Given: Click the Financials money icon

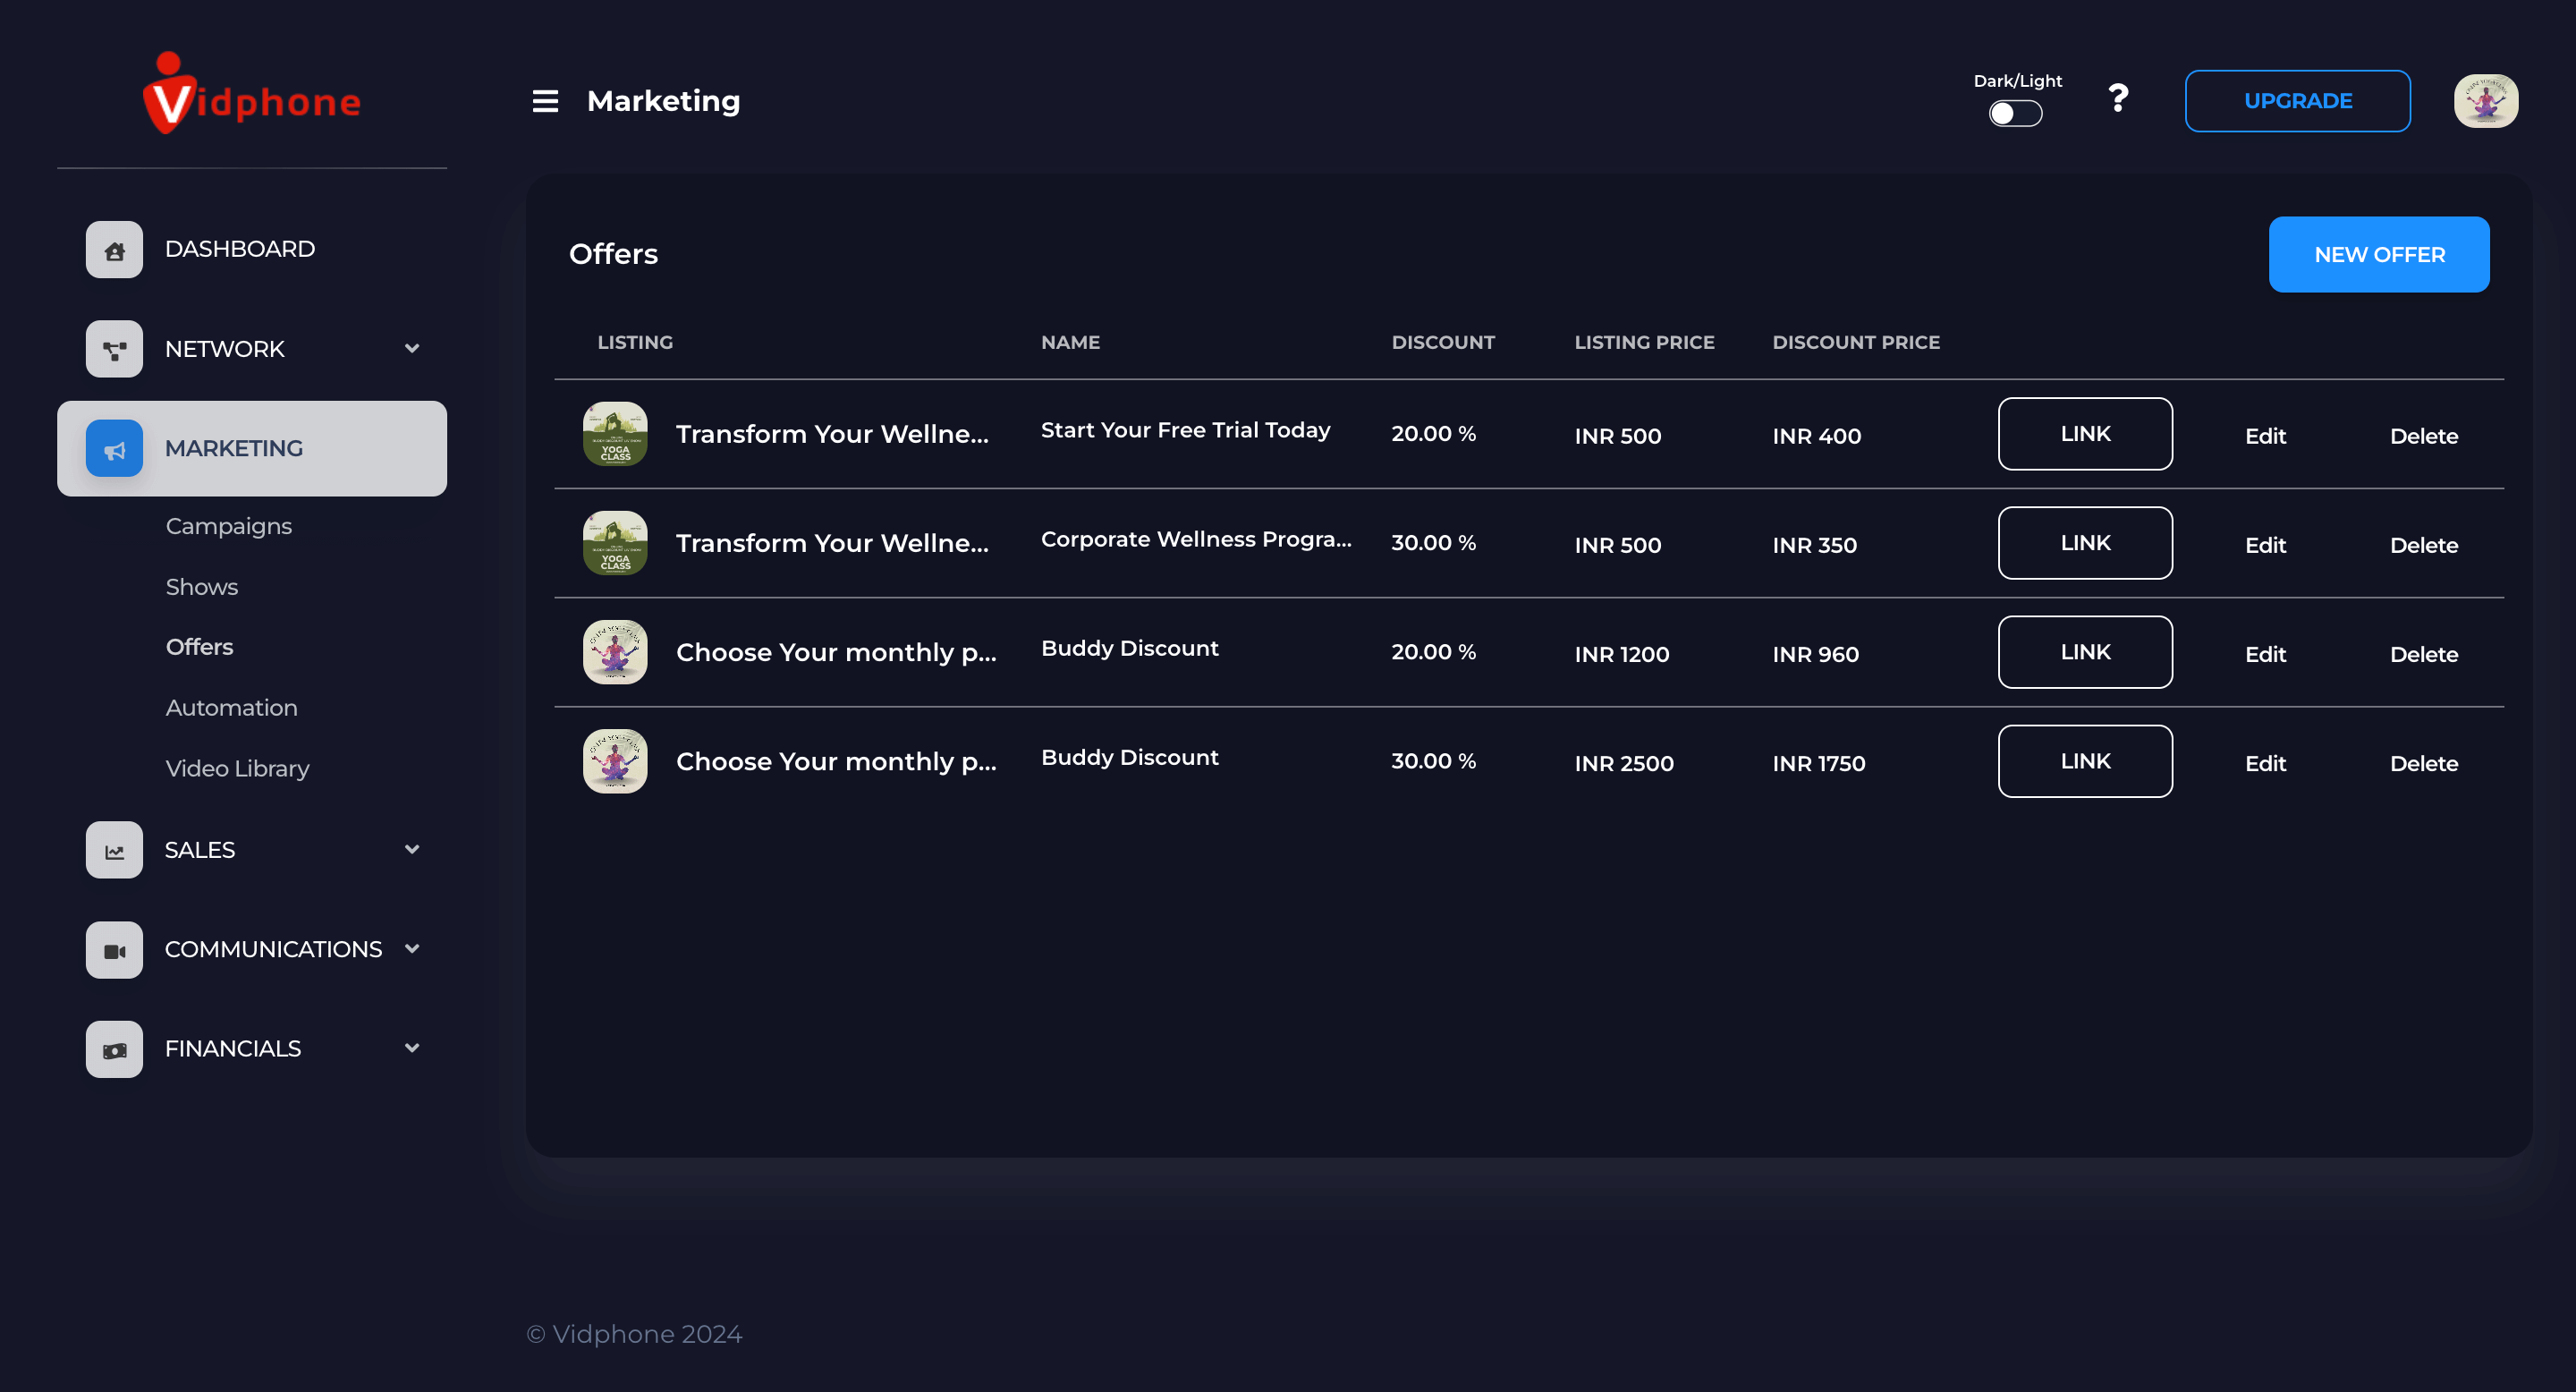Looking at the screenshot, I should click(x=114, y=1049).
